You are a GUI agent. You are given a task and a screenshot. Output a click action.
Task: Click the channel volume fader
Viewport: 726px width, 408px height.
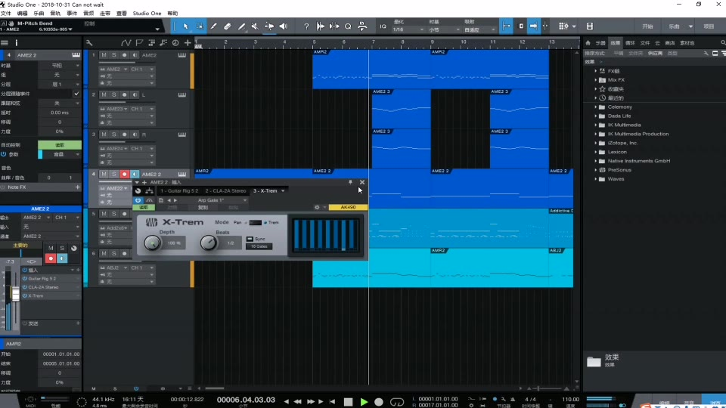(16, 294)
